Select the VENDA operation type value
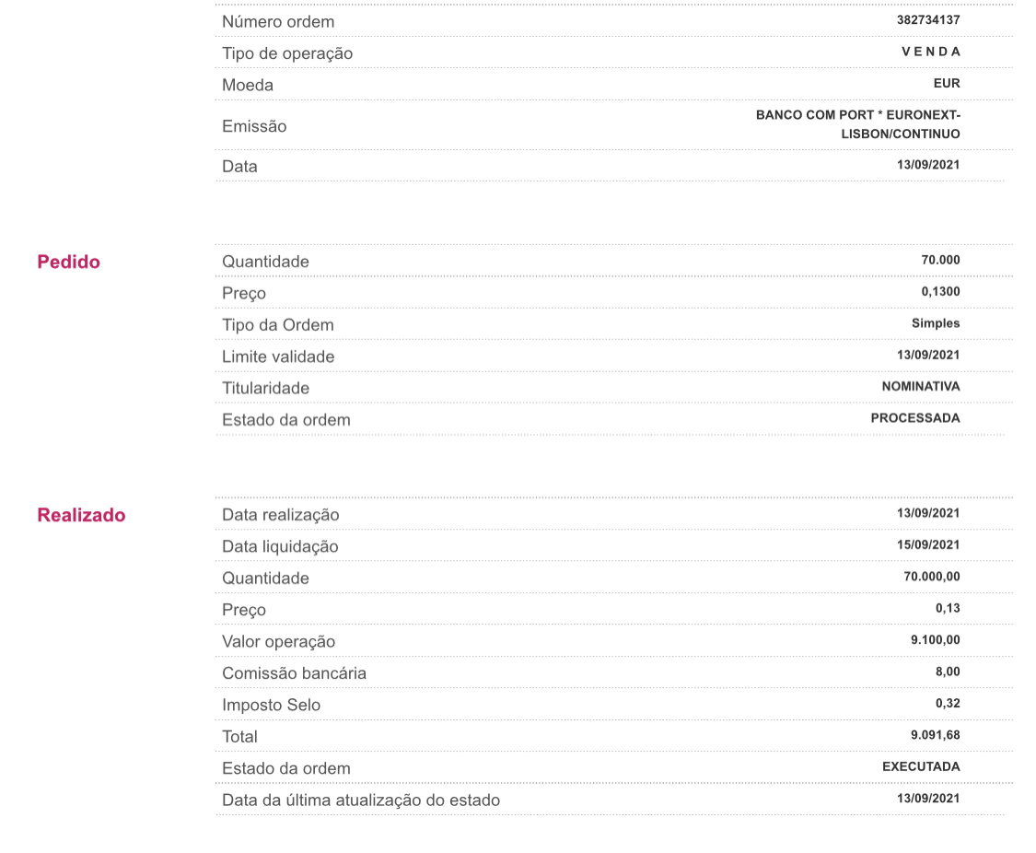The image size is (1036, 853). tap(930, 52)
